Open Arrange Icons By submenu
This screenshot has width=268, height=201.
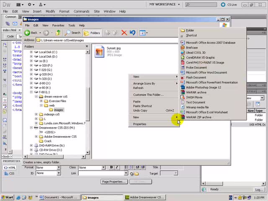coord(154,83)
